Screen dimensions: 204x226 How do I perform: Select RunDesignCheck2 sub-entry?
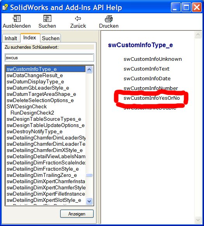[32, 113]
